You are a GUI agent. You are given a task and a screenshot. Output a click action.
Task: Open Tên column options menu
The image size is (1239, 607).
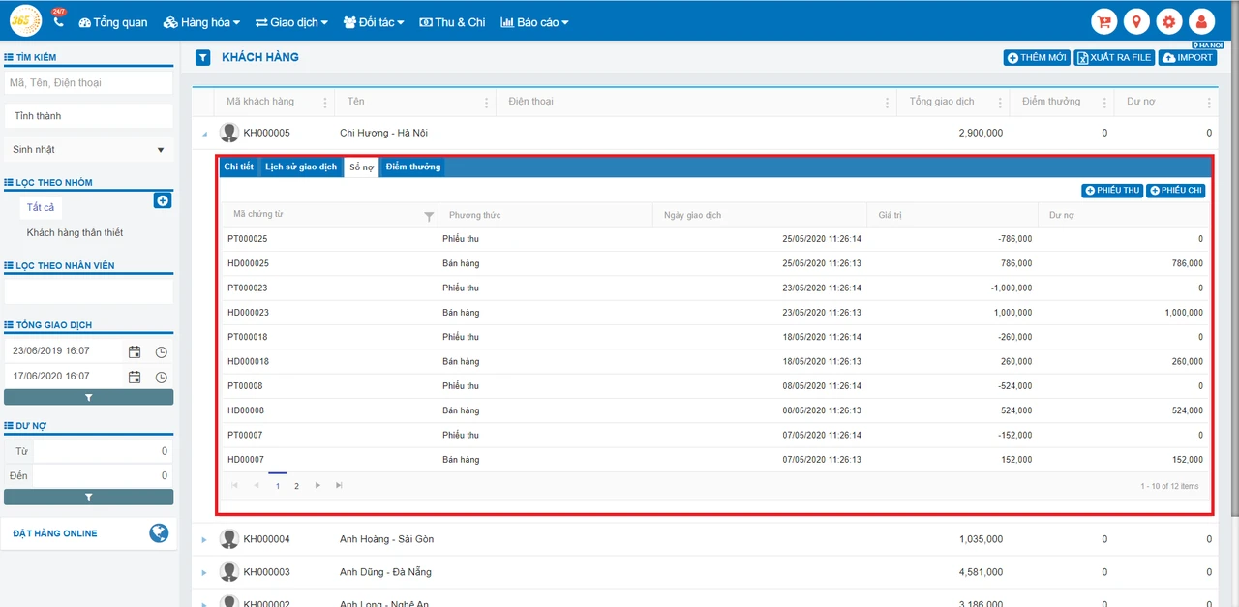point(487,103)
